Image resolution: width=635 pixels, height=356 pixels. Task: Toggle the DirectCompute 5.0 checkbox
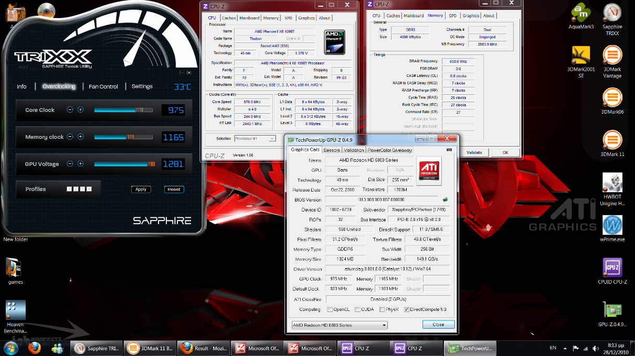(x=406, y=309)
